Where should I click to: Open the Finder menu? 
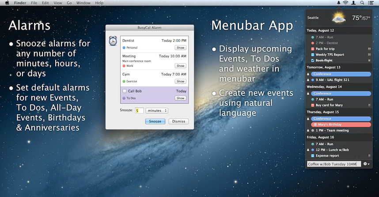20,3
